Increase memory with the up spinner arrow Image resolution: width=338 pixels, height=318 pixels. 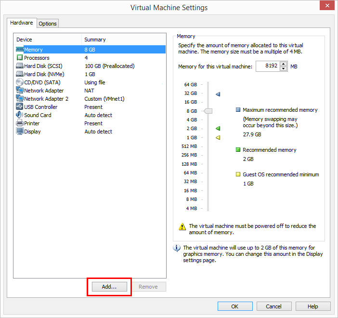click(x=284, y=64)
